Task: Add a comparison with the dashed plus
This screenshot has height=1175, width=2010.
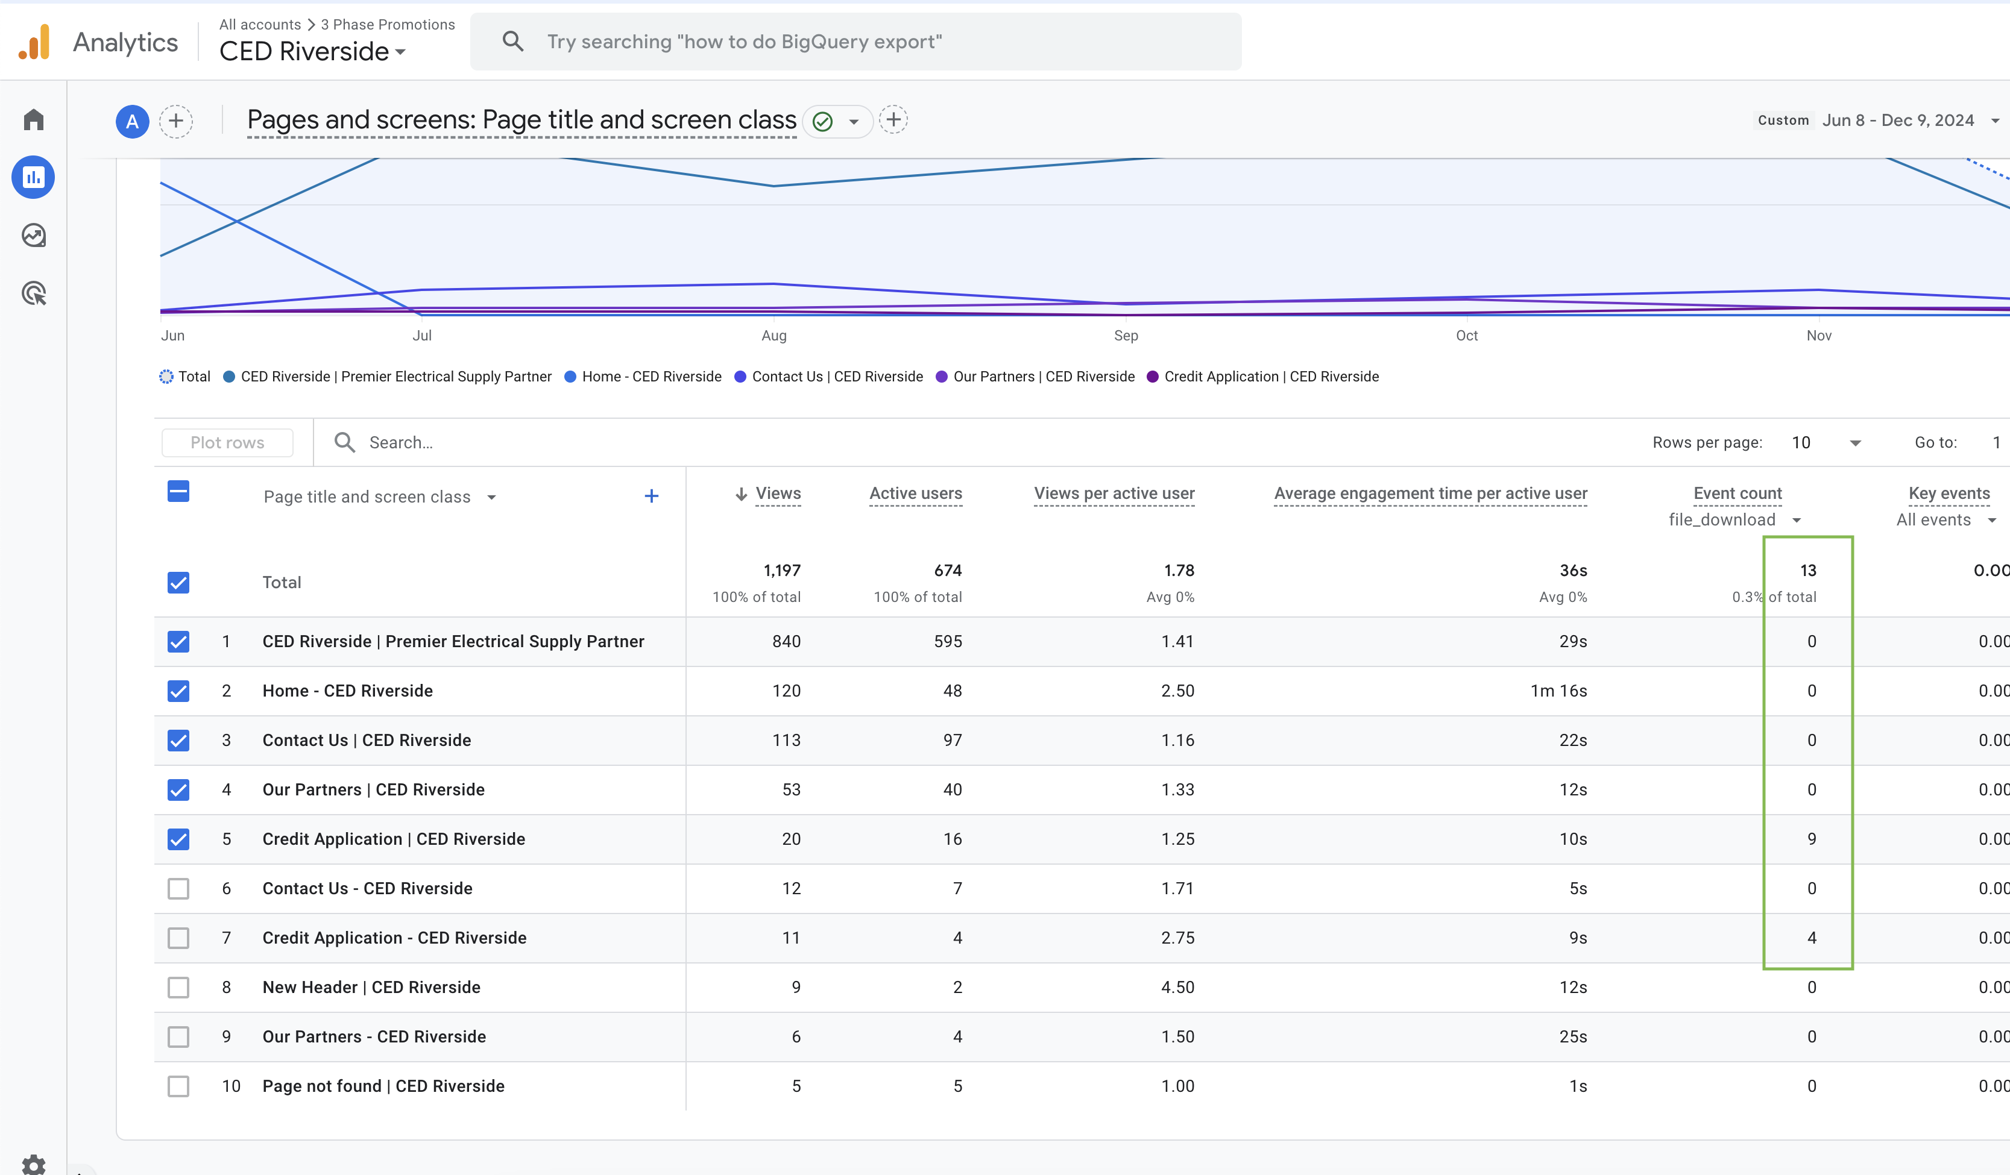Action: pyautogui.click(x=176, y=121)
